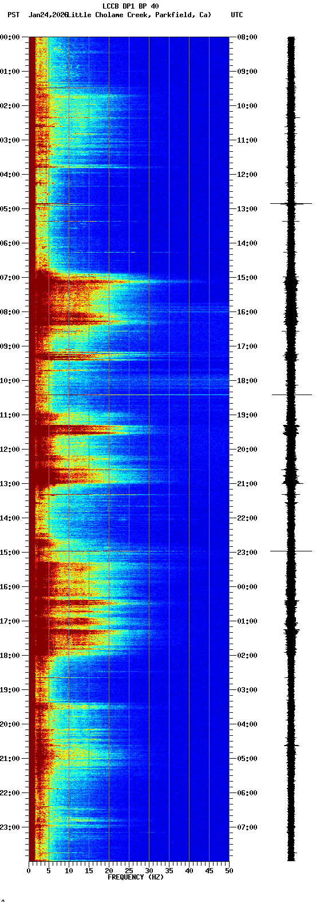Screen dimensions: 316x907
Task: Click the UTC axis label "14:00"
Action: 247,243
